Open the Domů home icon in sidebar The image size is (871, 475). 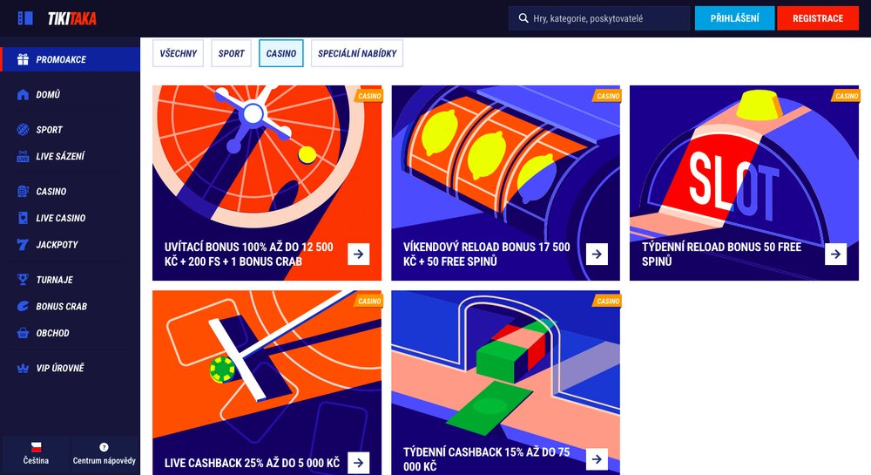23,94
